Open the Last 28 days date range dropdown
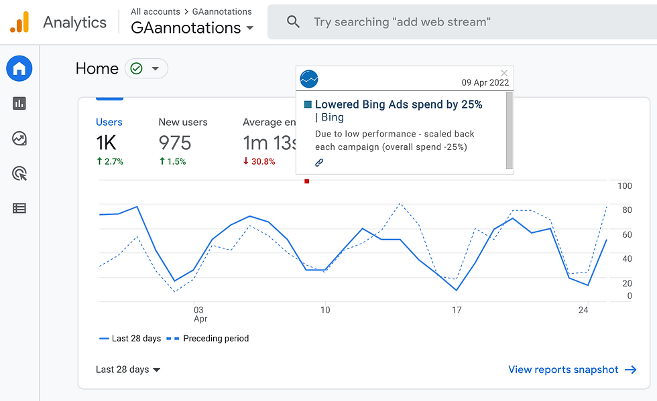 tap(128, 370)
